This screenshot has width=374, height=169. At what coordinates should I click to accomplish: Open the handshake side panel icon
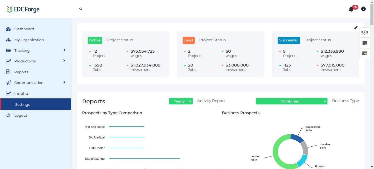[364, 32]
